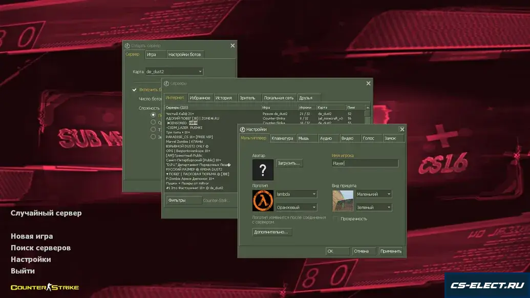Viewport: 530px width, 298px height.
Task: Select the difficulty radio button starting with Э
Action: tap(153, 137)
